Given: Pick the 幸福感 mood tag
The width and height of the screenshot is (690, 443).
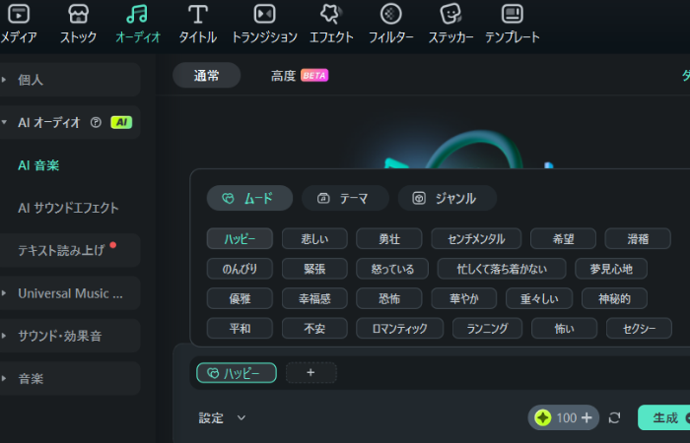Looking at the screenshot, I should [314, 298].
